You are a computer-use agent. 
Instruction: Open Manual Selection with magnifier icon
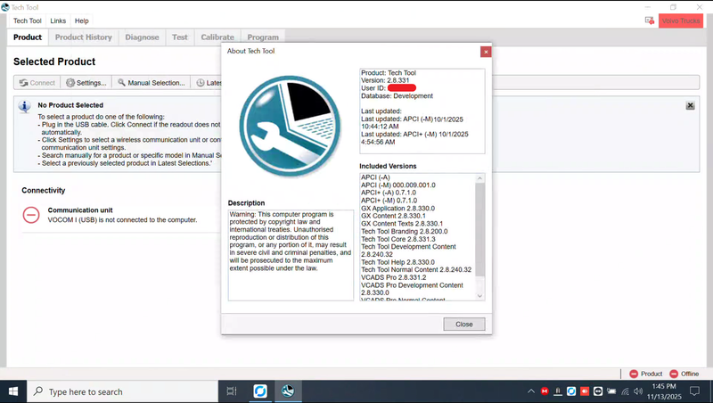[152, 83]
